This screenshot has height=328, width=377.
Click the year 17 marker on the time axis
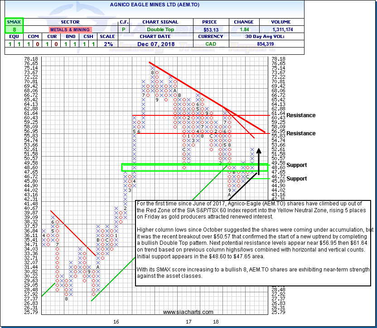[188, 322]
